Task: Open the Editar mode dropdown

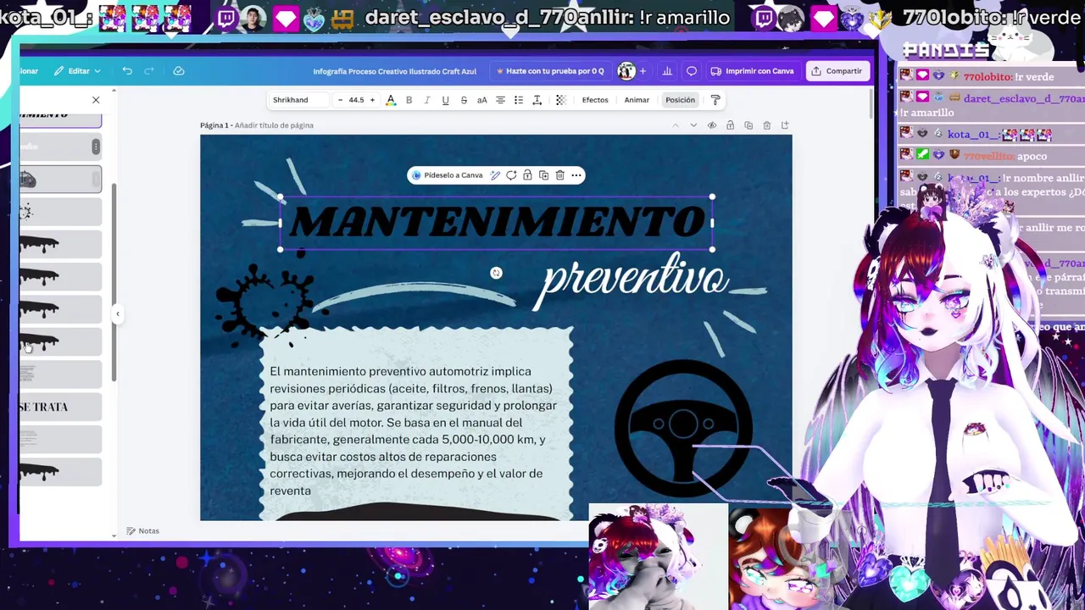Action: click(77, 71)
